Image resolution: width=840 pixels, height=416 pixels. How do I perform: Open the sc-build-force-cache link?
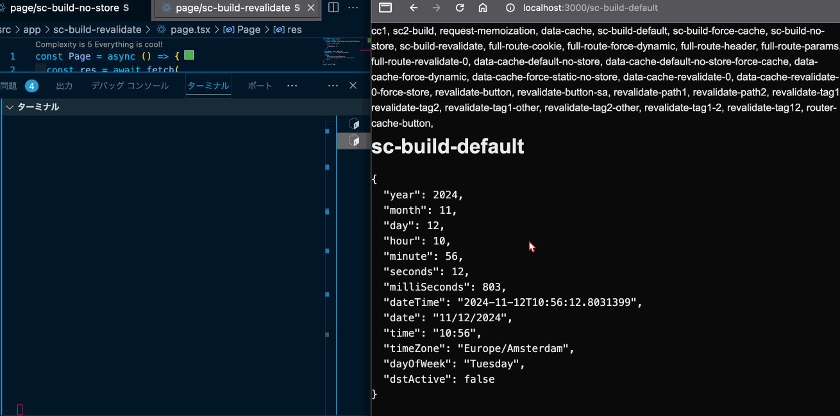(719, 31)
